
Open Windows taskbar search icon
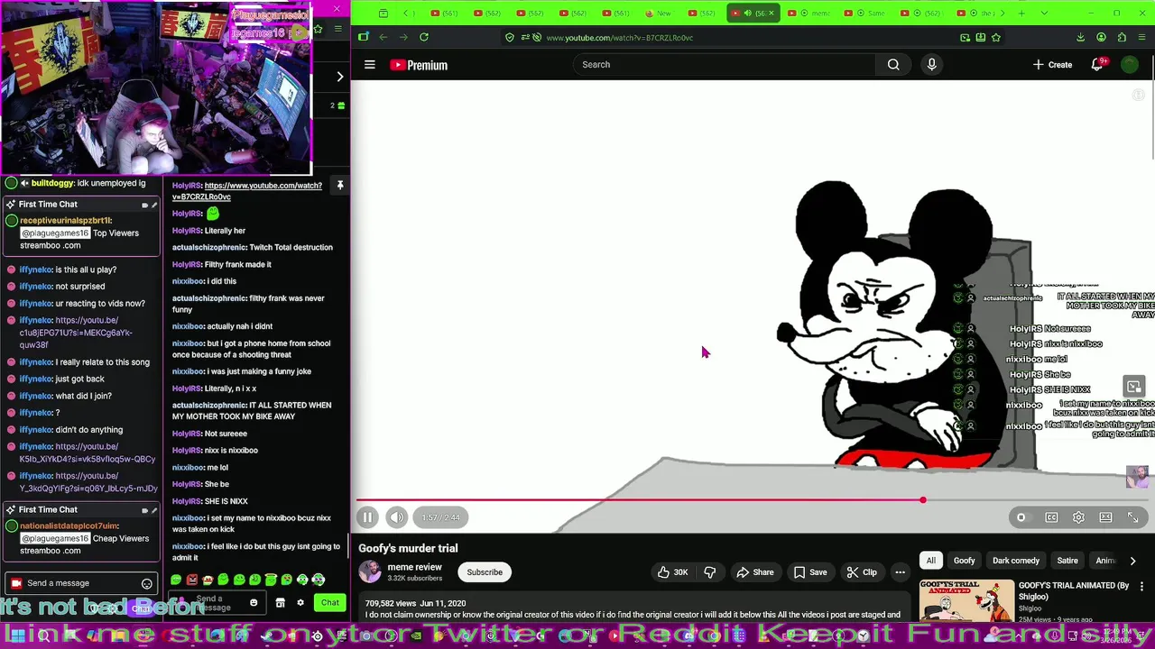pyautogui.click(x=42, y=636)
